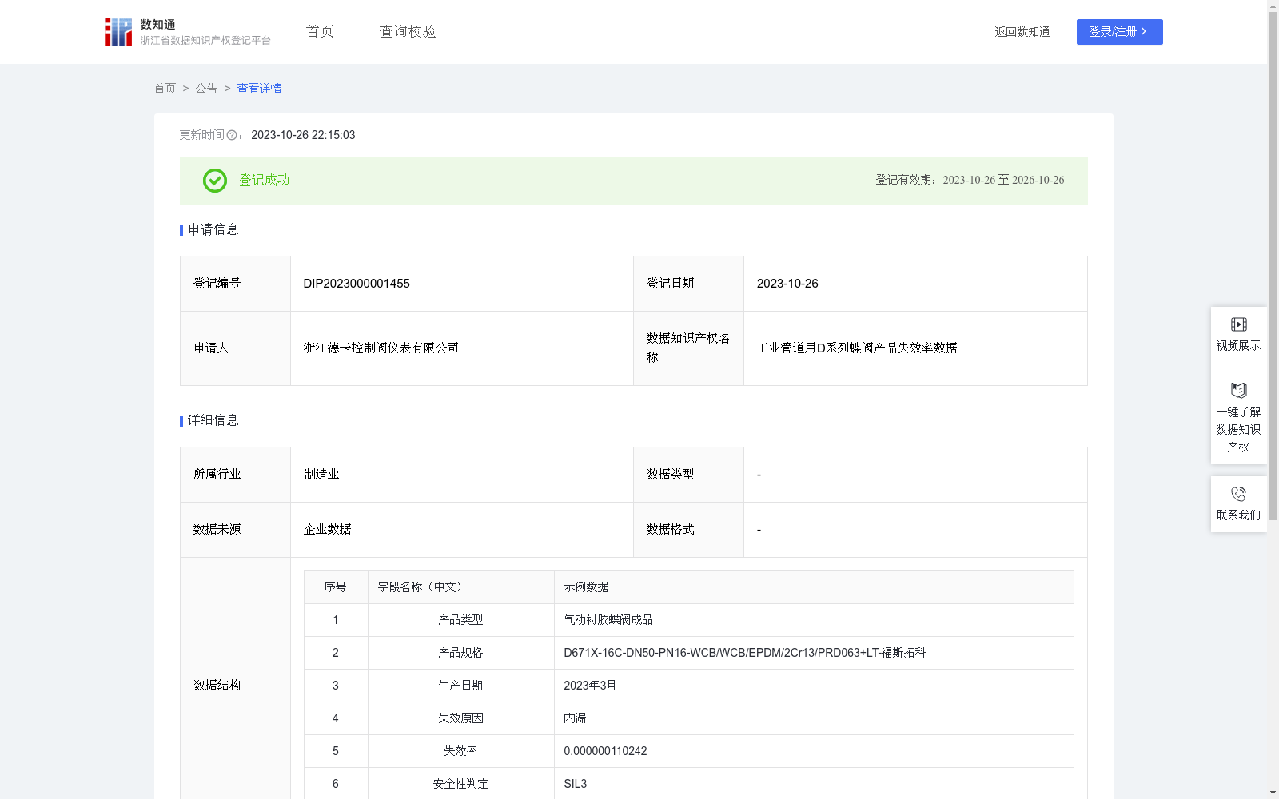This screenshot has height=799, width=1279.
Task: Click the green 登记成功 checkmark icon
Action: pos(215,181)
